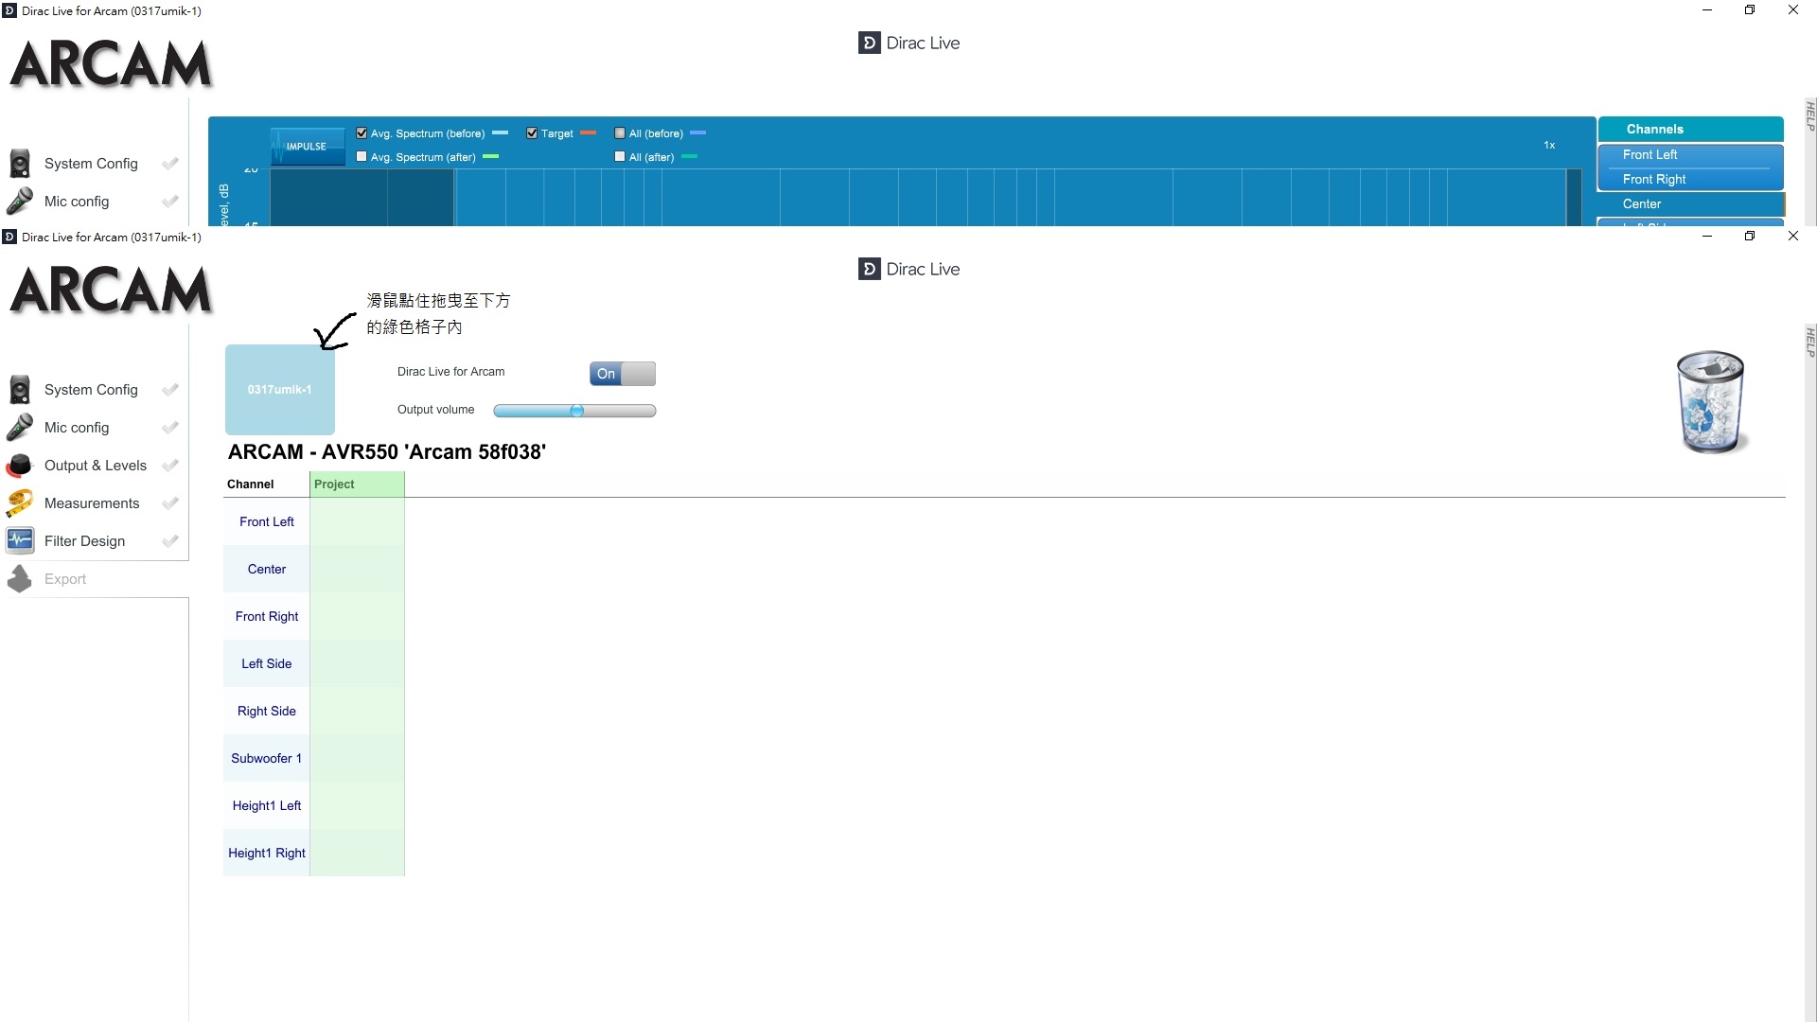Click the Front Left channel row
Image resolution: width=1817 pixels, height=1022 pixels.
[267, 521]
